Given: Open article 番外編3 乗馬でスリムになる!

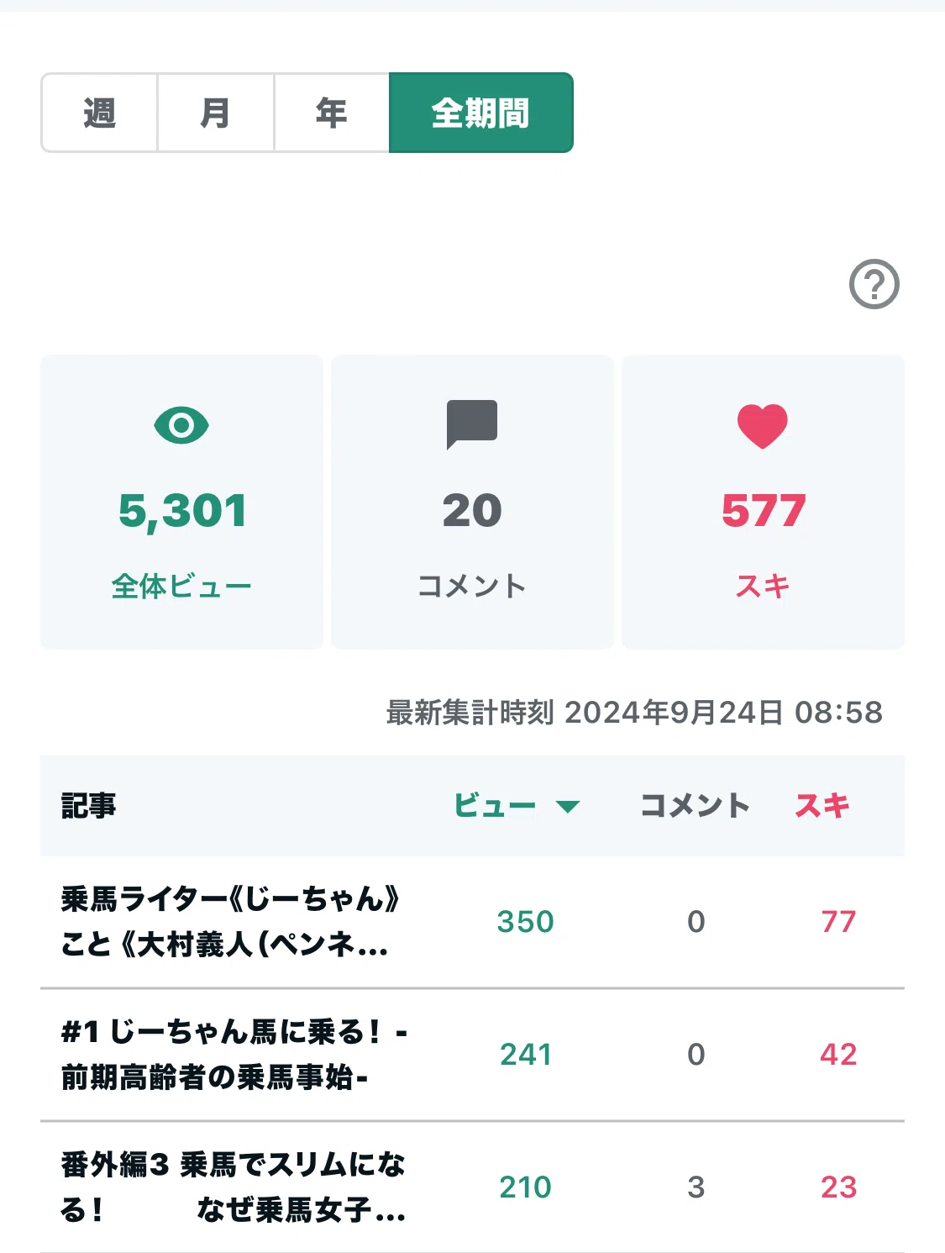Looking at the screenshot, I should click(234, 1187).
